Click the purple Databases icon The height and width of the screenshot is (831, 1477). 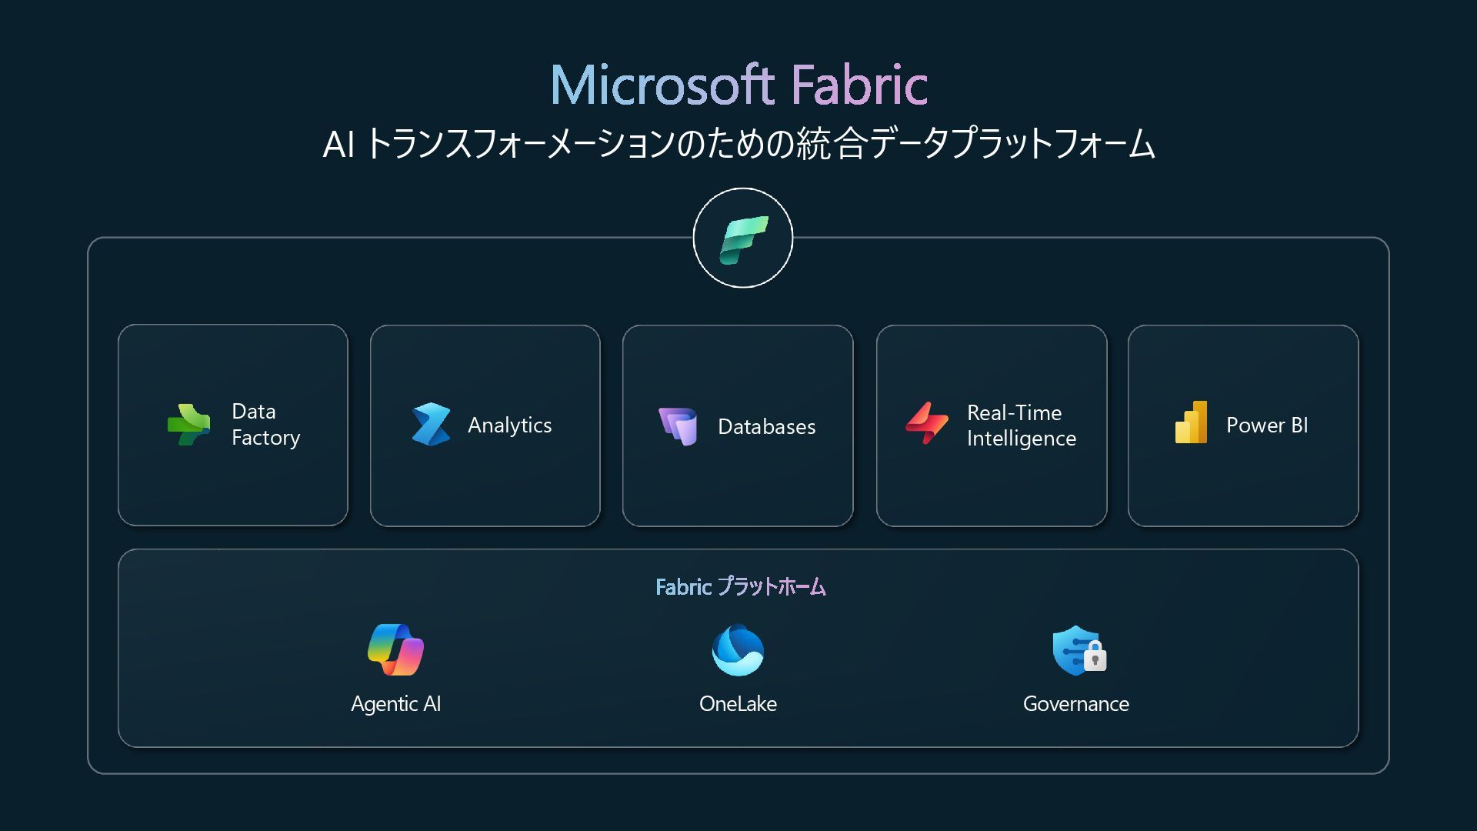click(x=678, y=426)
